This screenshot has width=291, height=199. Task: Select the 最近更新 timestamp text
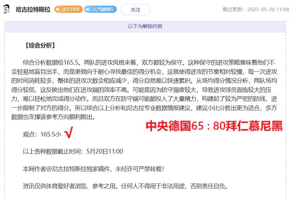(x=256, y=10)
